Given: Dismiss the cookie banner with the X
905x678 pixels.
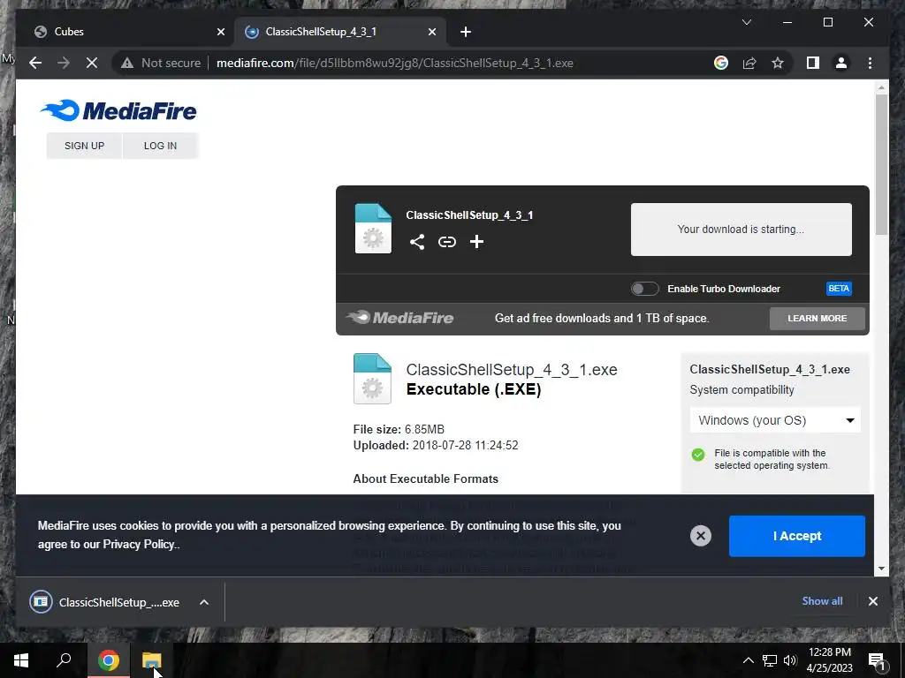Looking at the screenshot, I should pyautogui.click(x=701, y=536).
